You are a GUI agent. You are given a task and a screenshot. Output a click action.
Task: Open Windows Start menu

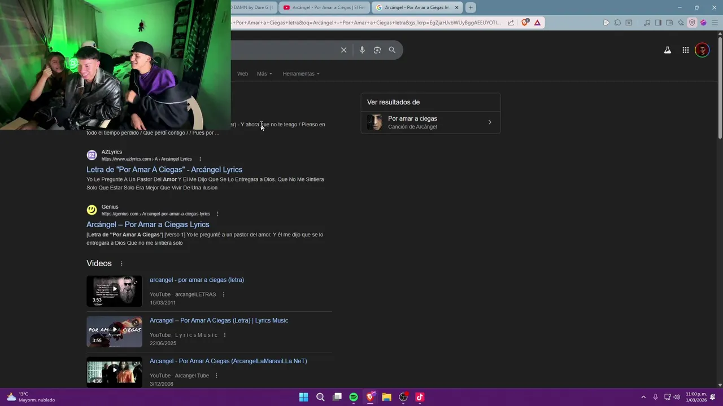point(303,397)
